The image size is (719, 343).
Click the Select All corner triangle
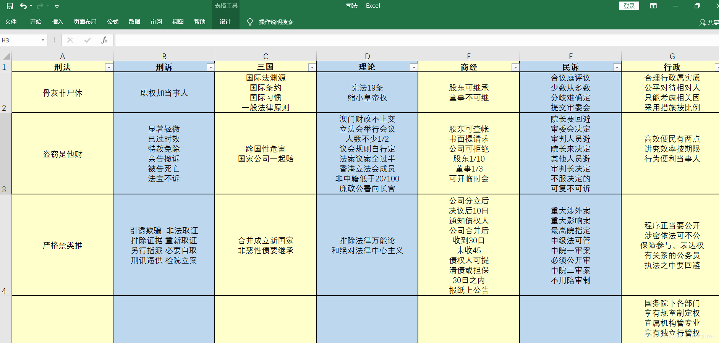[x=6, y=56]
